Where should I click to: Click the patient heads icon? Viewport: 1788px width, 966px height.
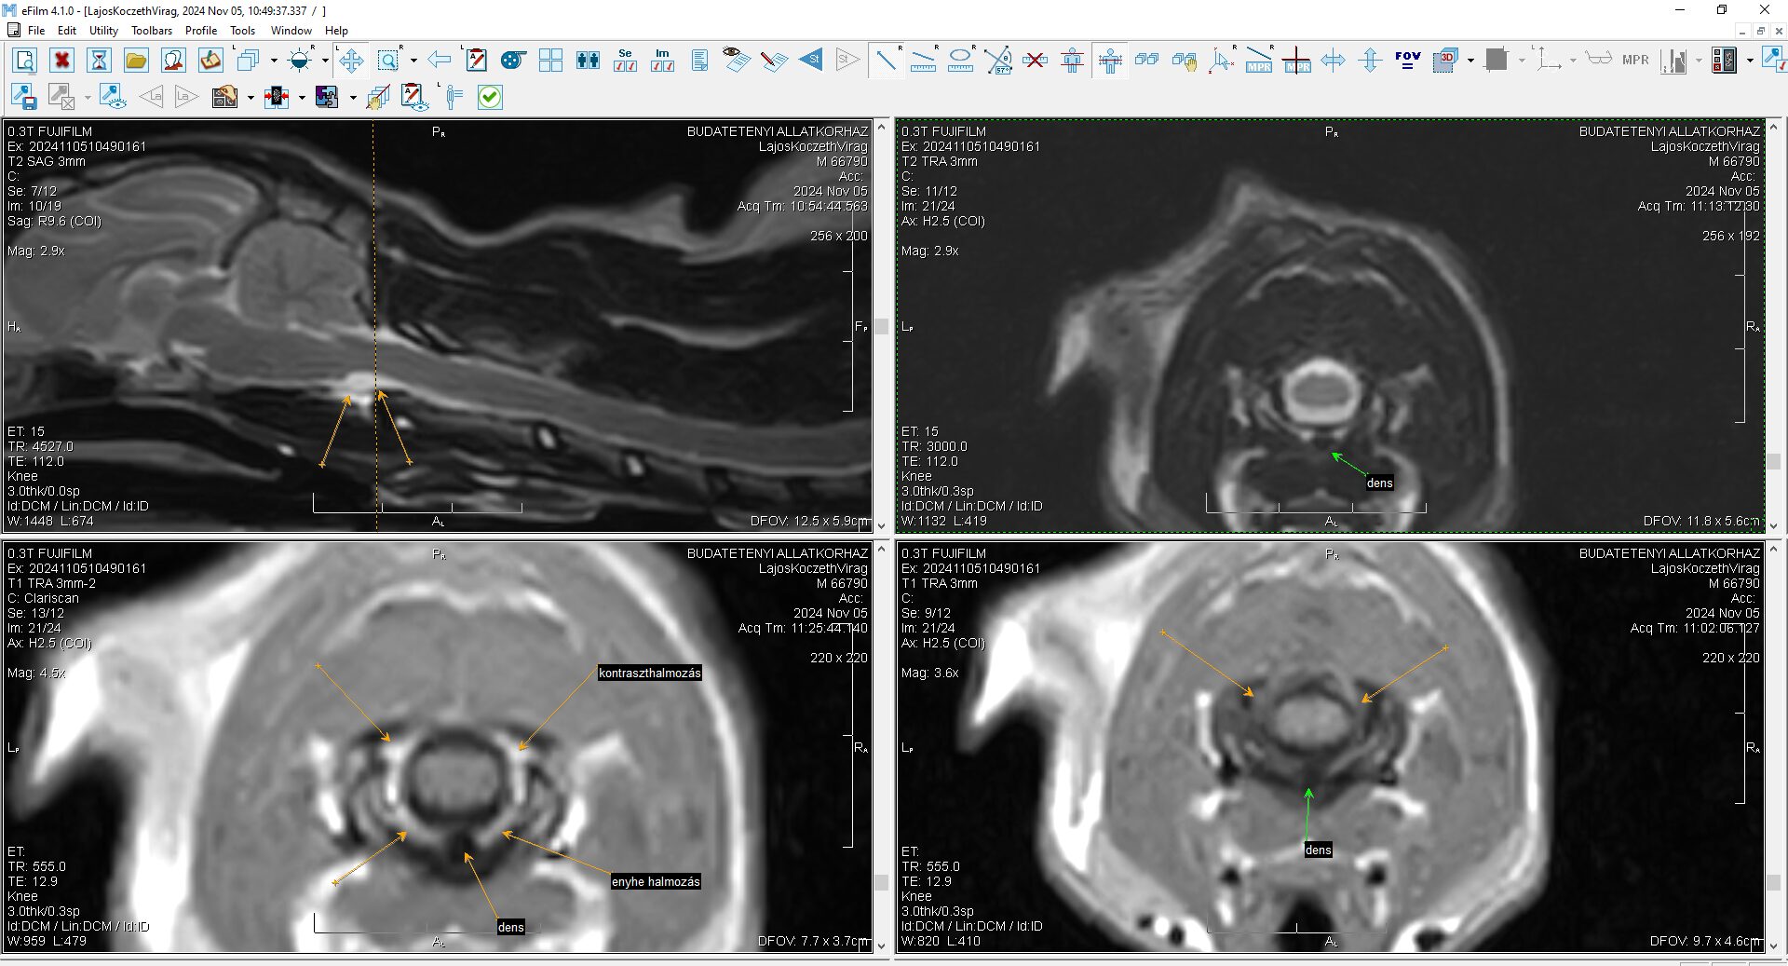(173, 61)
